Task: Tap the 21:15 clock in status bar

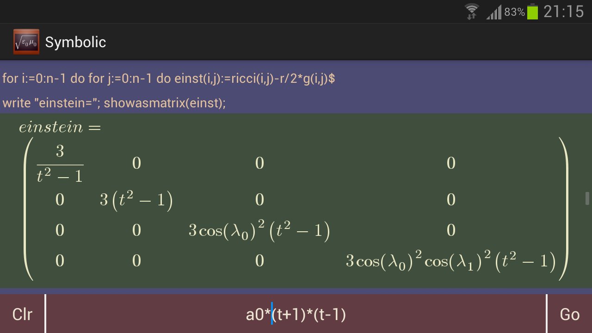Action: (x=564, y=12)
